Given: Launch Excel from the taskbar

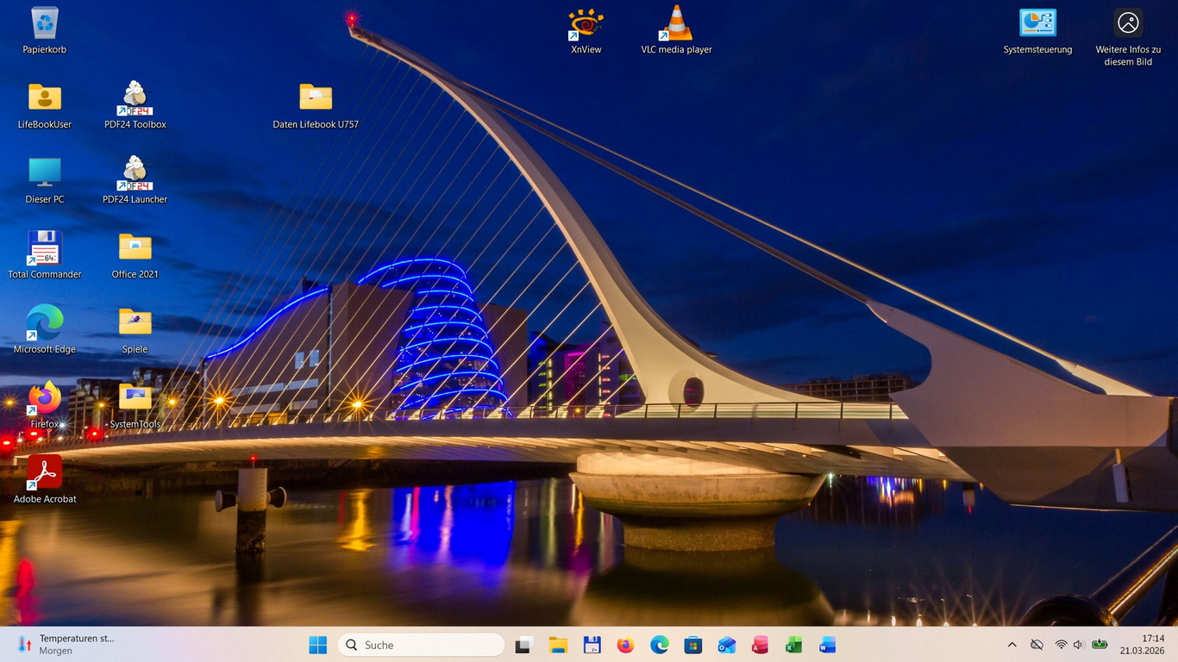Looking at the screenshot, I should [x=793, y=645].
